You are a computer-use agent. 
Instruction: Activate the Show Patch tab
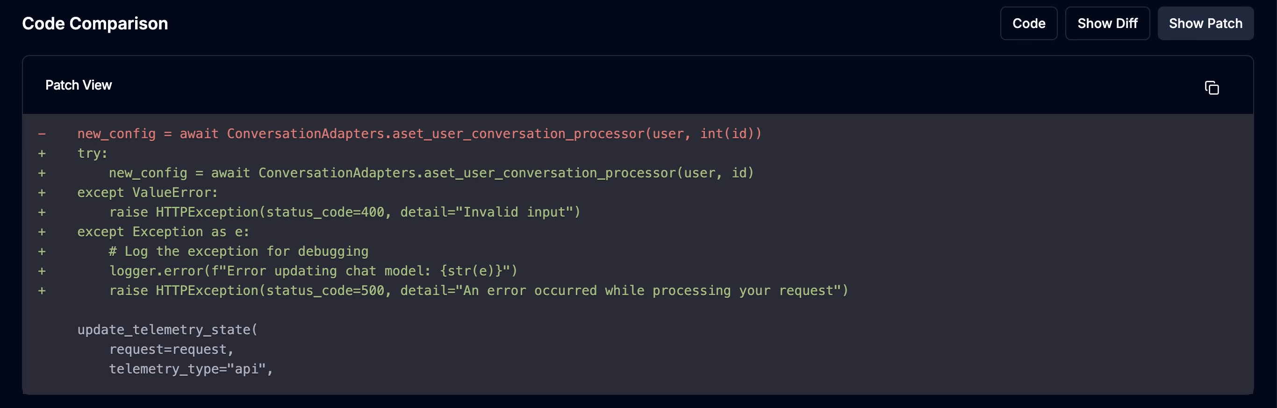point(1205,23)
